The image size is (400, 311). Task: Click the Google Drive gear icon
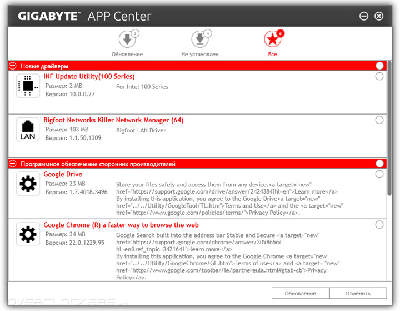tap(28, 184)
